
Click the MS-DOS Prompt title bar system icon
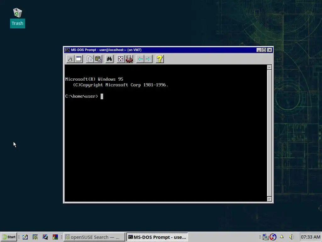67,50
